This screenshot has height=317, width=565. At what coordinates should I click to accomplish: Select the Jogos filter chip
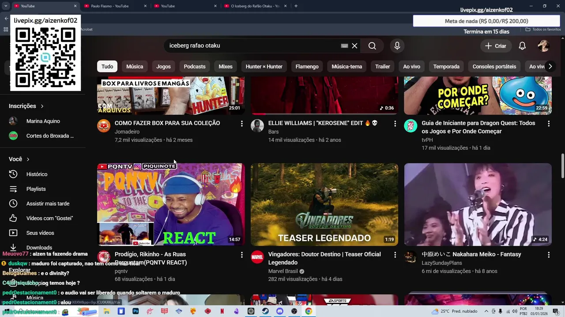163,66
